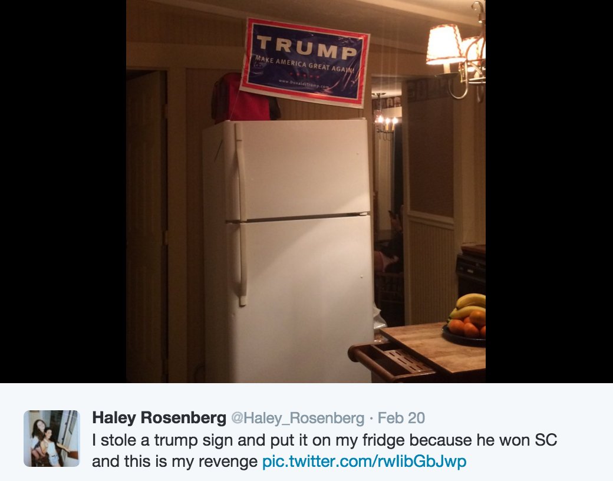The image size is (613, 481).
Task: Click the small chandelier in the hallway
Action: 385,117
